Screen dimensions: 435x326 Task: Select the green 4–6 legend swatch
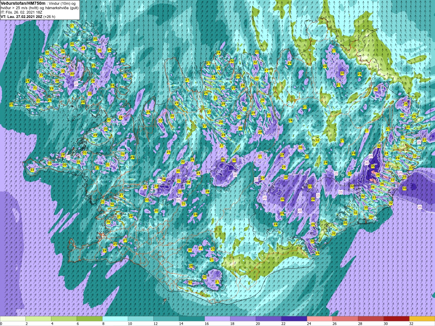click(x=64, y=319)
